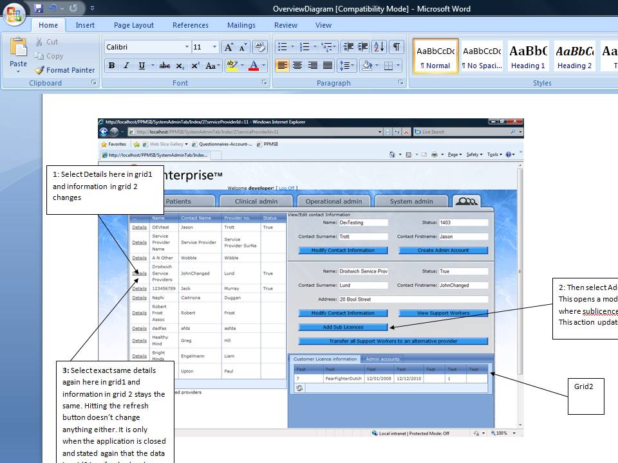This screenshot has height=463, width=618.
Task: Toggle Bold formatting
Action: pyautogui.click(x=112, y=66)
